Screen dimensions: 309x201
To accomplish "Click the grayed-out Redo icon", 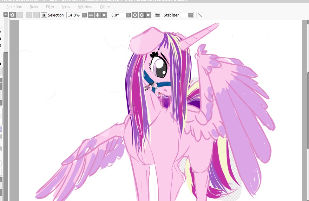I will pyautogui.click(x=20, y=15).
